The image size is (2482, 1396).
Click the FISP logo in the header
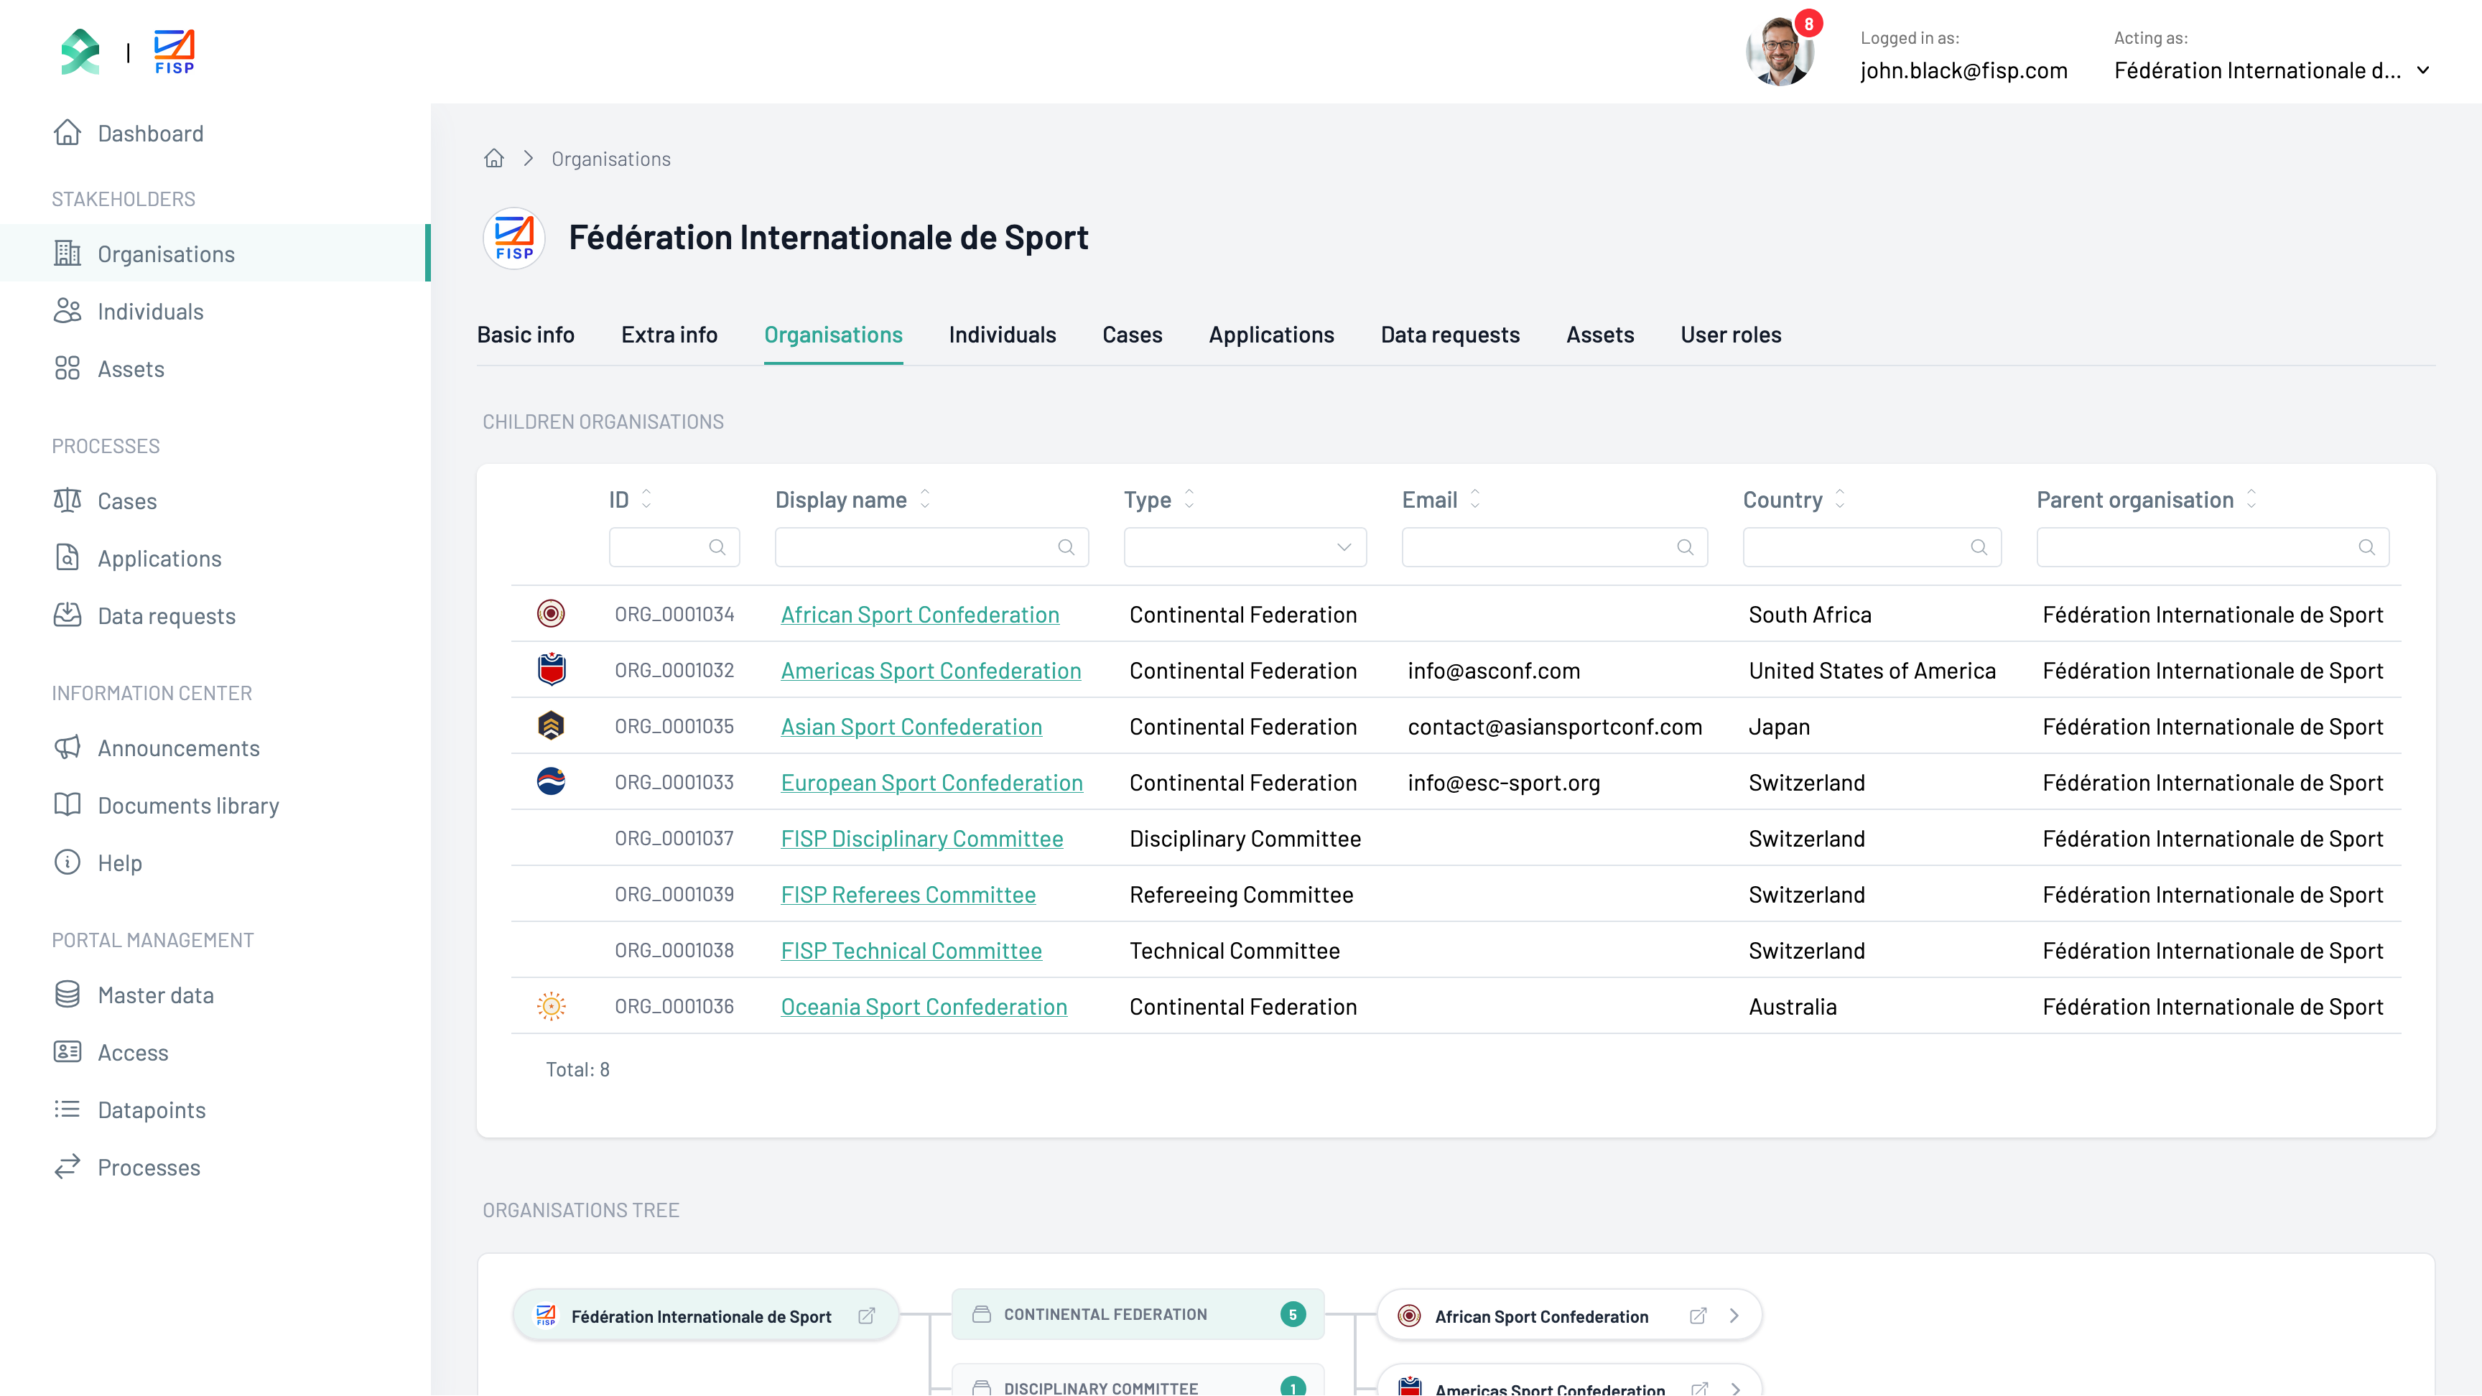click(175, 52)
